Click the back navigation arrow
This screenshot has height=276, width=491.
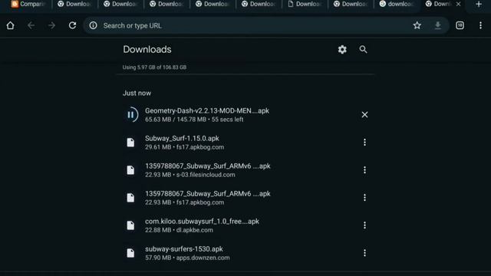tap(31, 25)
